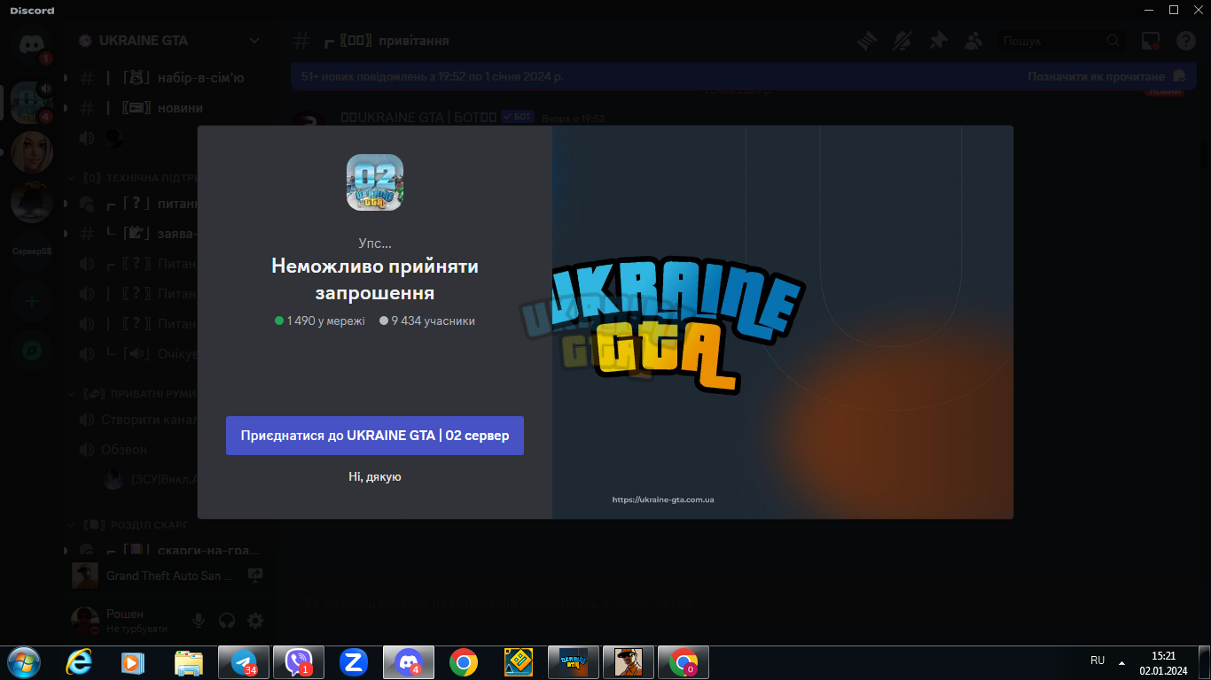Image resolution: width=1211 pixels, height=680 pixels.
Task: Click the 9 434 учасники count
Action: coord(427,321)
